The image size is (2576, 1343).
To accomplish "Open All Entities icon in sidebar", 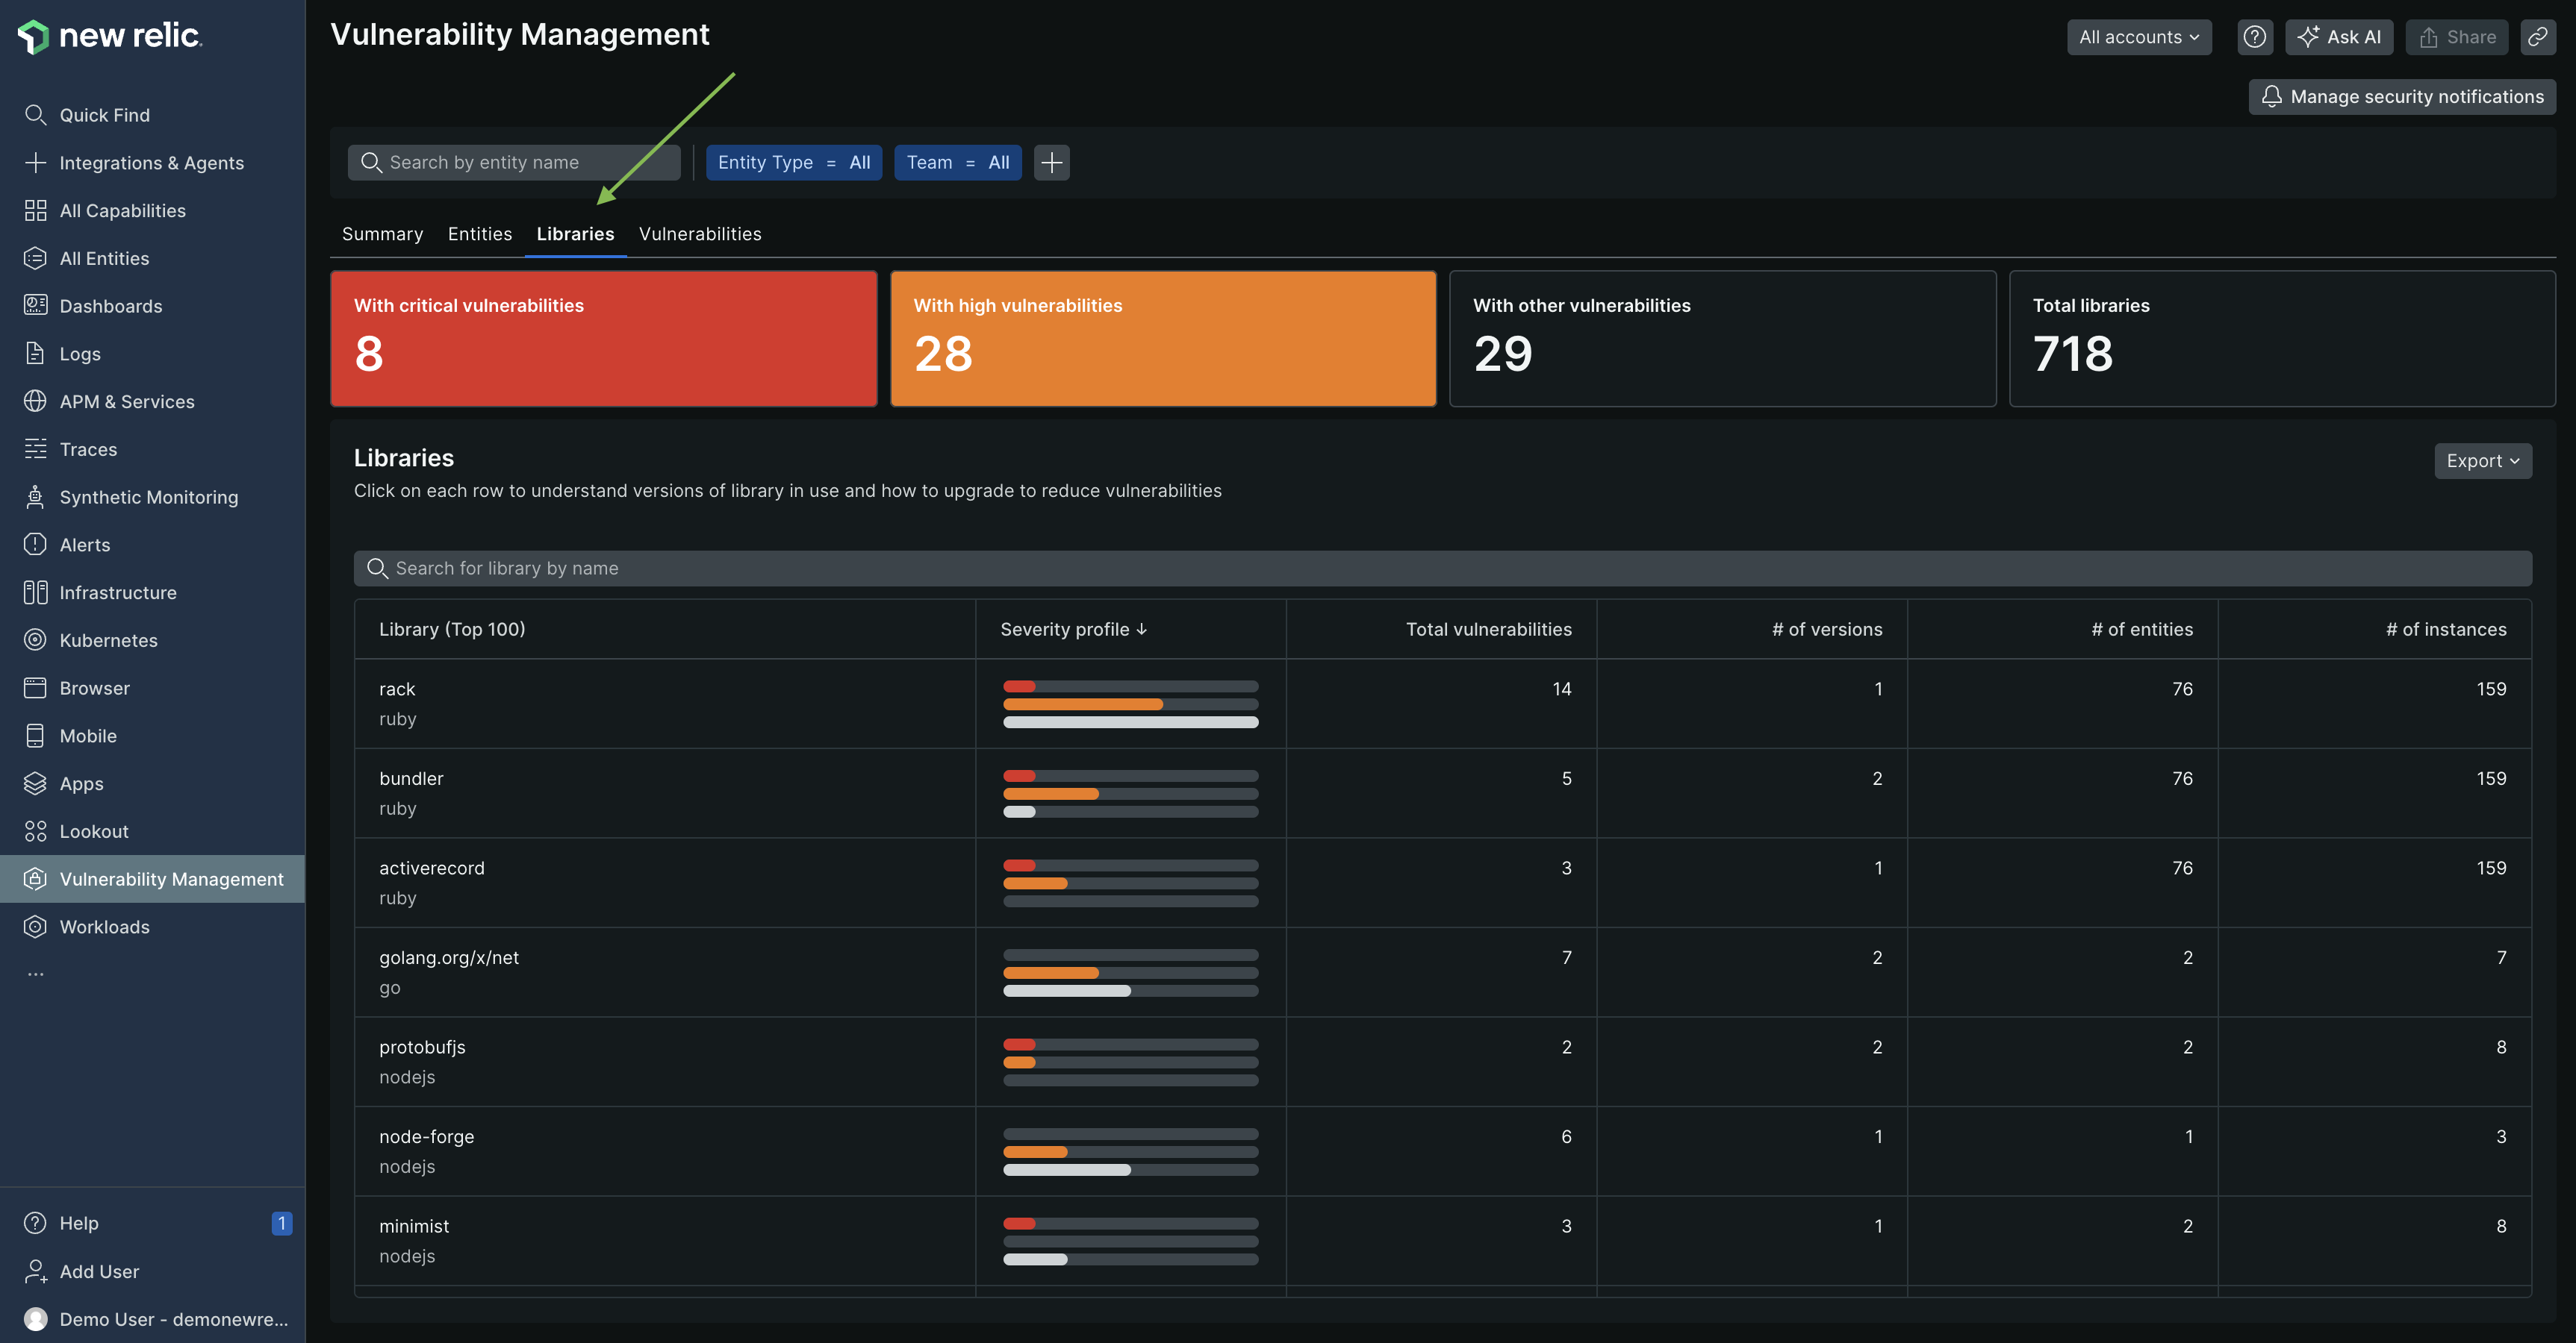I will 35,259.
